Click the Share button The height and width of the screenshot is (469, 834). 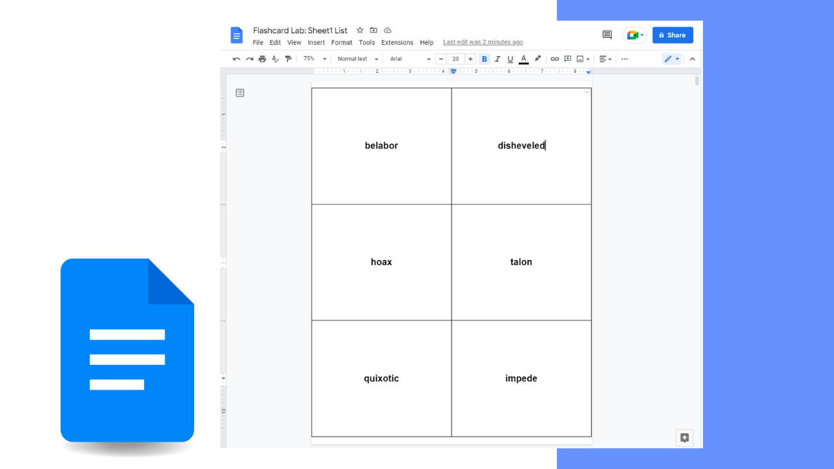tap(672, 35)
